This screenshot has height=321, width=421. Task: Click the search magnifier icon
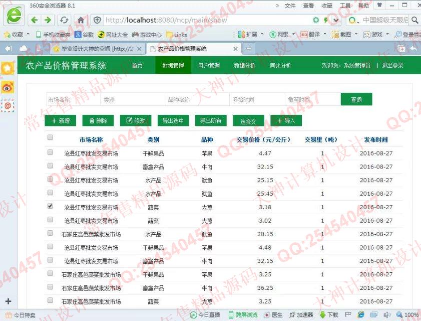(x=415, y=20)
